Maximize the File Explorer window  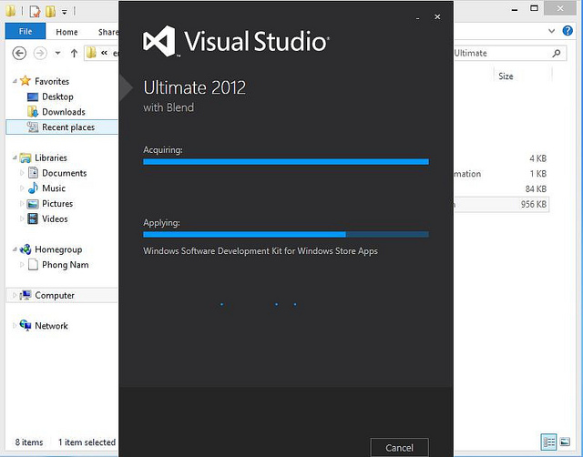click(x=534, y=8)
